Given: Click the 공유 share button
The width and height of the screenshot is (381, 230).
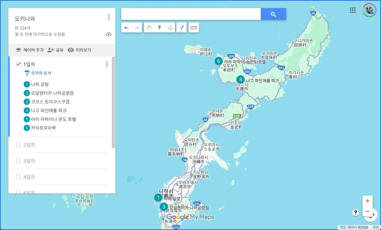Looking at the screenshot, I should coord(57,50).
